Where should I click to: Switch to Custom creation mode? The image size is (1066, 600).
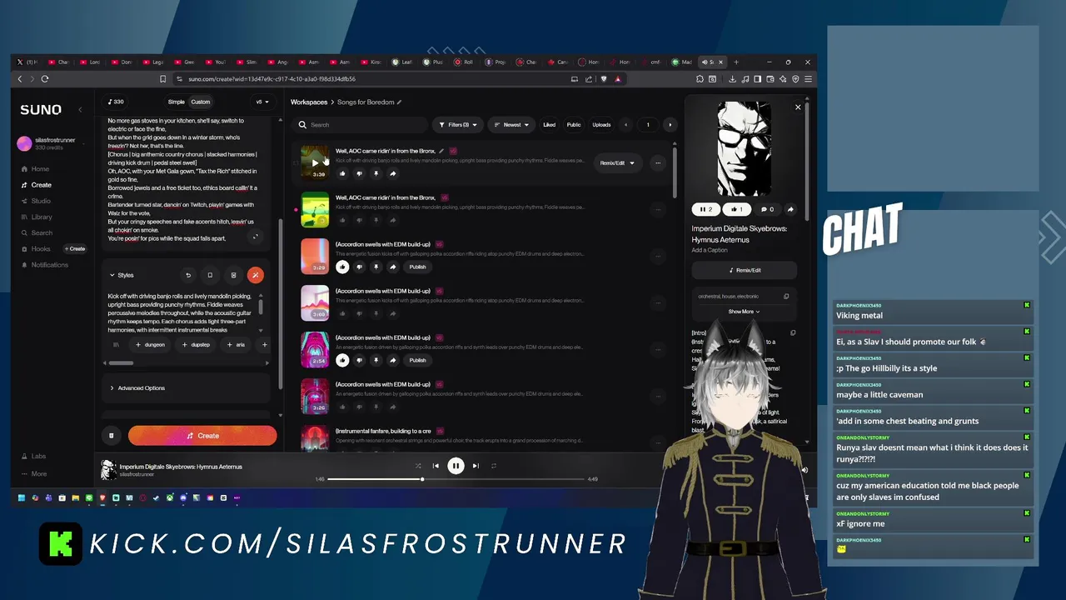(201, 102)
